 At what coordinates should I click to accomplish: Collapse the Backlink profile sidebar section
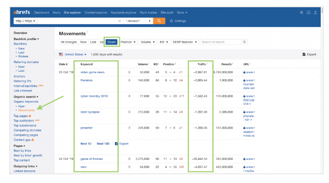[26, 39]
